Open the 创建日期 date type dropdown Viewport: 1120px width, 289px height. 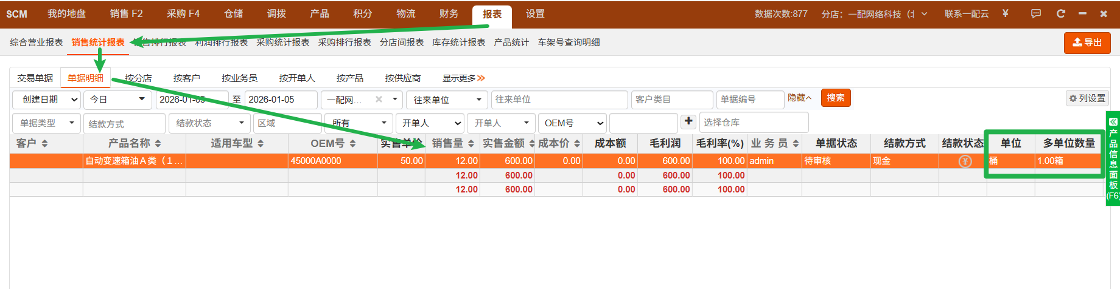coord(46,100)
